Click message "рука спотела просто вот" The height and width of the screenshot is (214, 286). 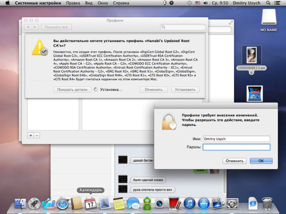coord(152,190)
